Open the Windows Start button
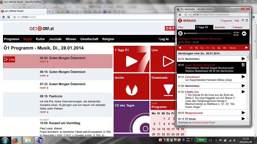Image resolution: width=257 pixels, height=144 pixels. 5,140
